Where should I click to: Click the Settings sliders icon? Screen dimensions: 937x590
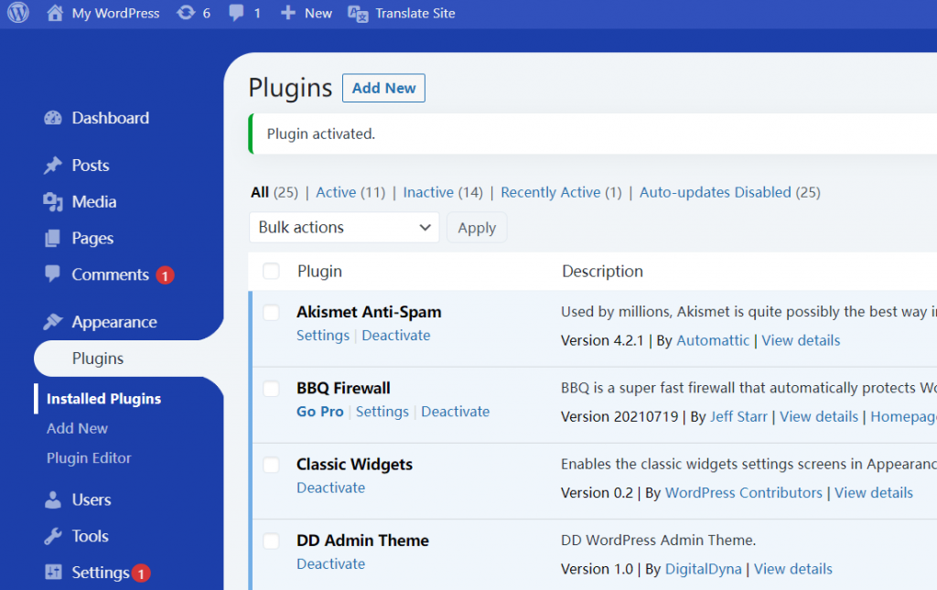pos(52,572)
